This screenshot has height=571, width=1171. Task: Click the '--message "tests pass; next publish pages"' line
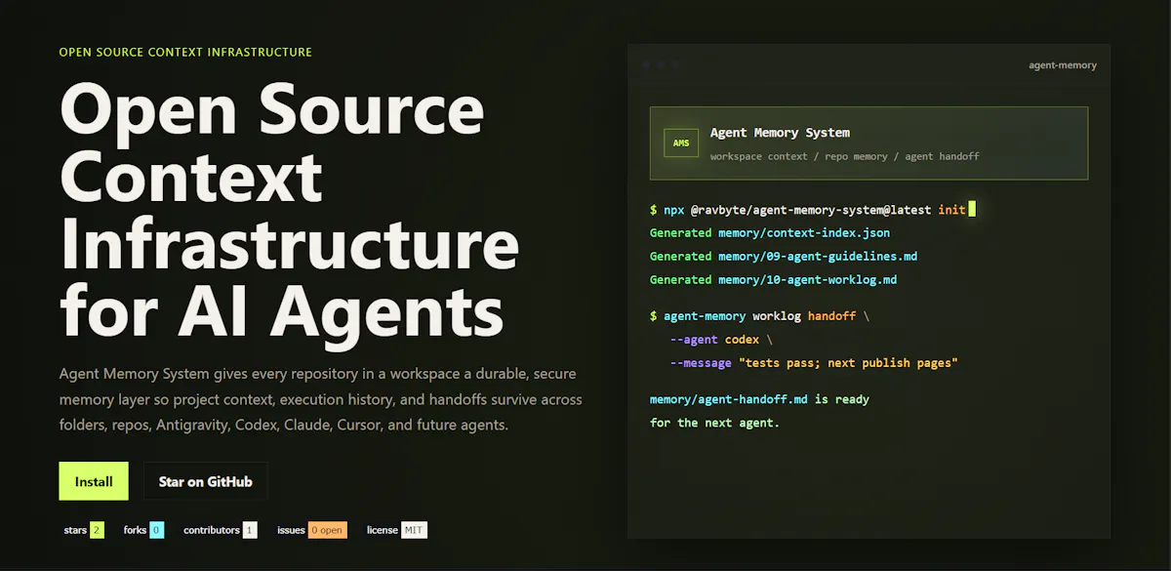coord(814,363)
